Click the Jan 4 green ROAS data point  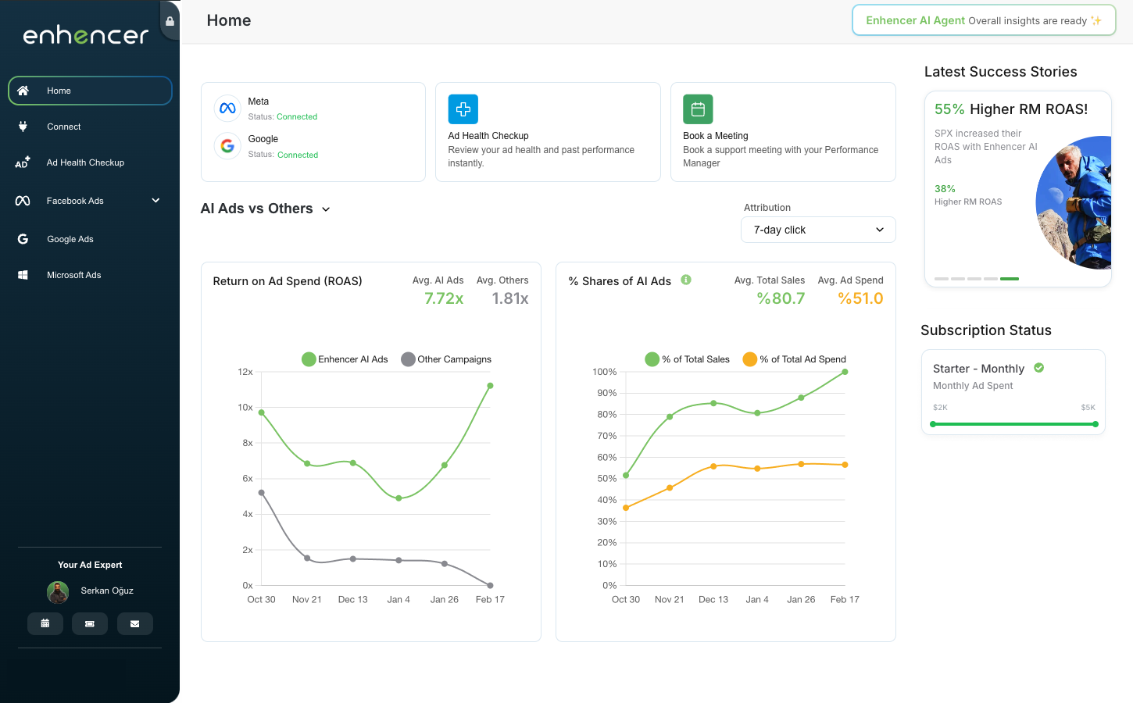point(399,498)
